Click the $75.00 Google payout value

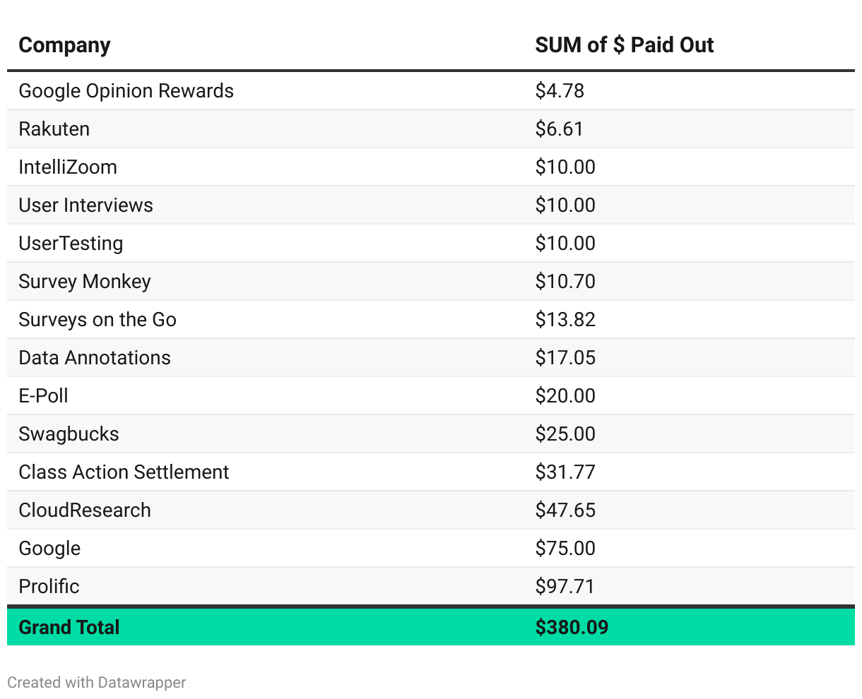coord(565,549)
